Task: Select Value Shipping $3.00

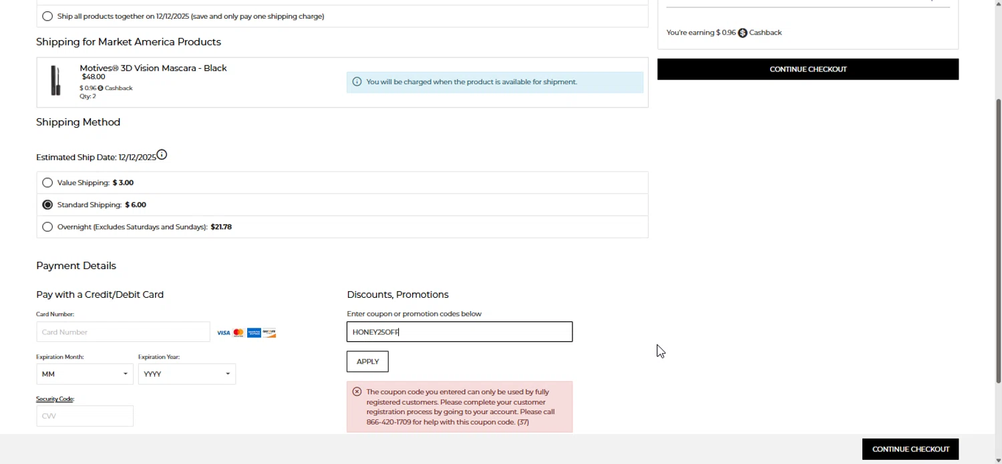Action: click(47, 182)
